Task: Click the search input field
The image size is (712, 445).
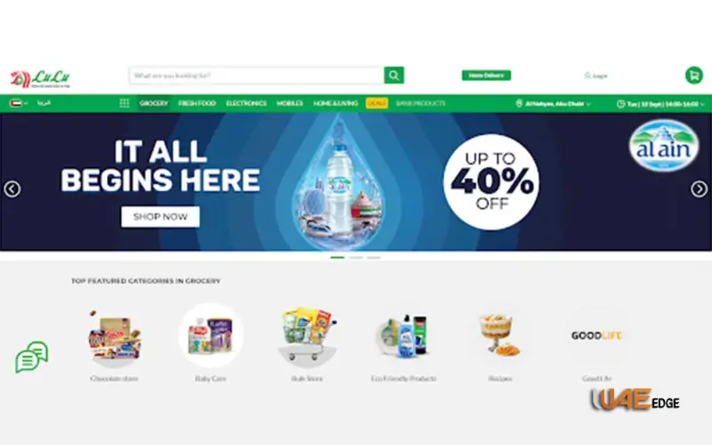Action: click(256, 76)
